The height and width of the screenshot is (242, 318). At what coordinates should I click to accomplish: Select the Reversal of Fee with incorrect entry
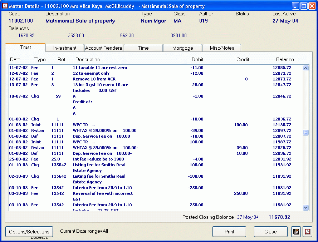click(x=103, y=193)
